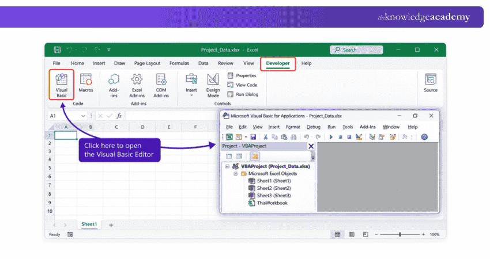This screenshot has width=490, height=259.
Task: Open the Excel Add-ins manager
Action: [x=137, y=85]
